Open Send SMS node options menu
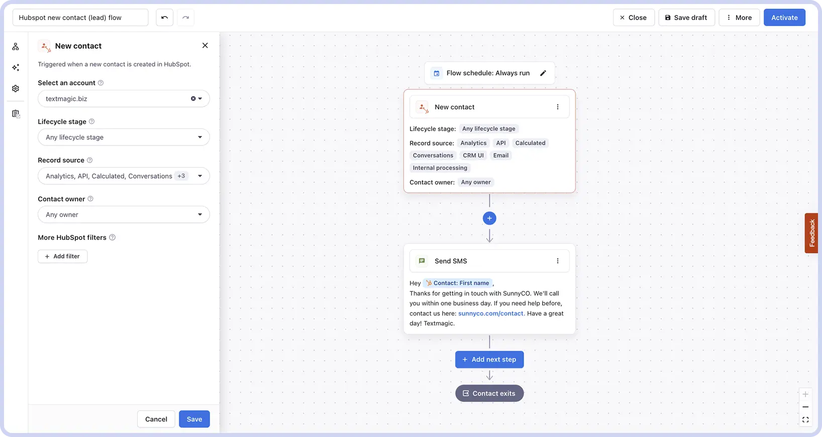 pos(557,261)
